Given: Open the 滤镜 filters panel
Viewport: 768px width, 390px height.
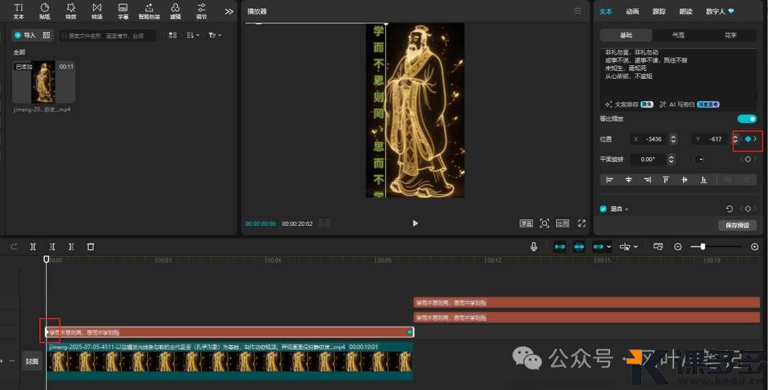Looking at the screenshot, I should tap(175, 11).
